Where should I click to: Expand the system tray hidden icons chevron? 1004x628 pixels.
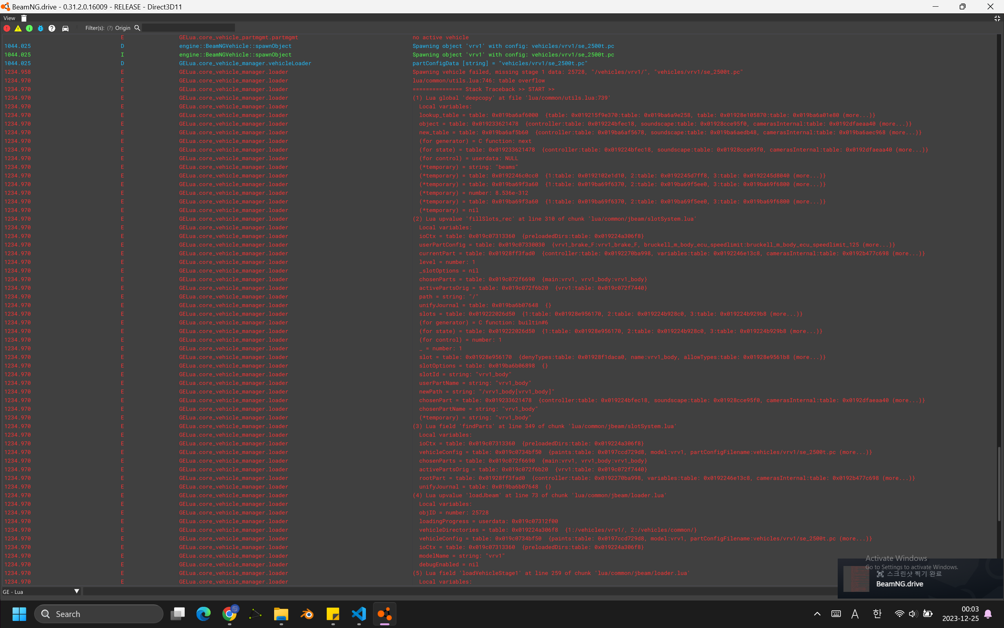pos(817,614)
